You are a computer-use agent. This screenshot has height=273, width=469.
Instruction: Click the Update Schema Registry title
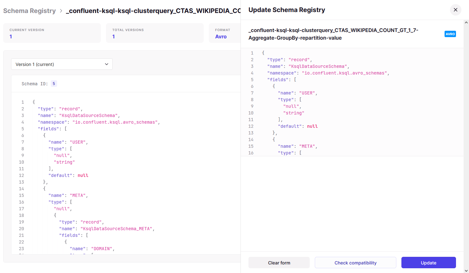(287, 10)
